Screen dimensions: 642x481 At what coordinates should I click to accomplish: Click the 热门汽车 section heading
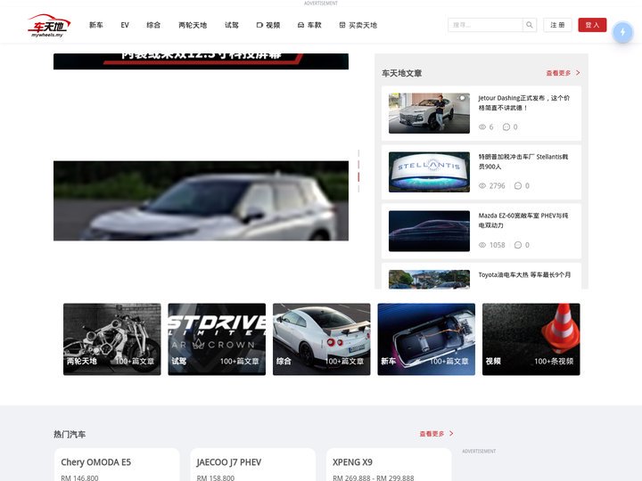pyautogui.click(x=70, y=435)
